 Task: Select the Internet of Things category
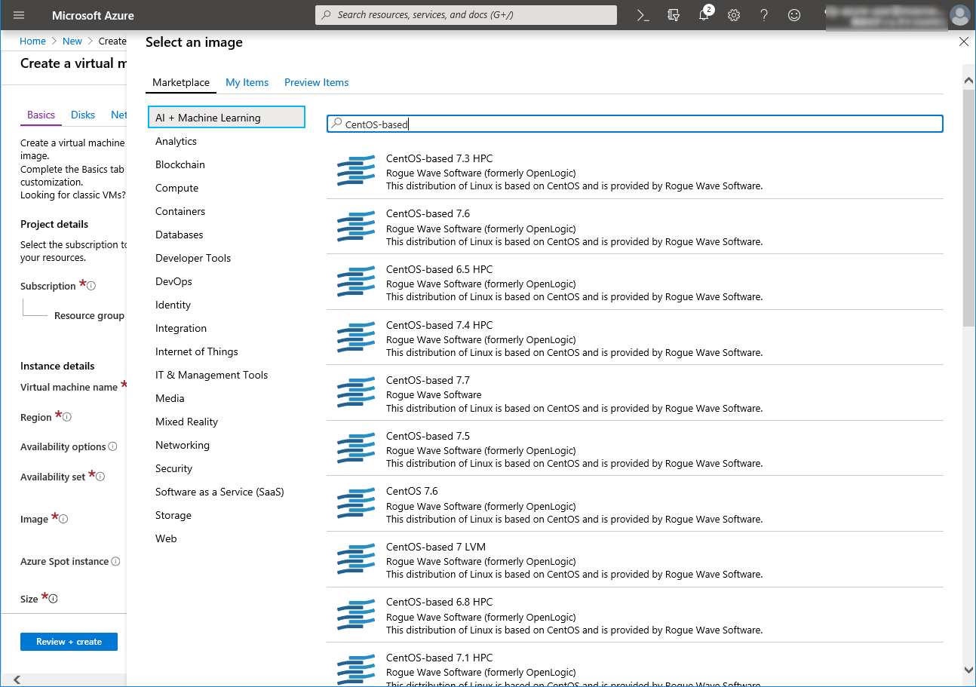196,351
